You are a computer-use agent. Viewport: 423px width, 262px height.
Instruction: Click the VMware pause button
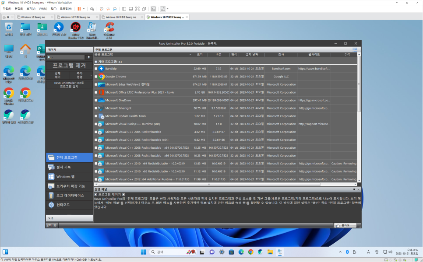coord(79,9)
